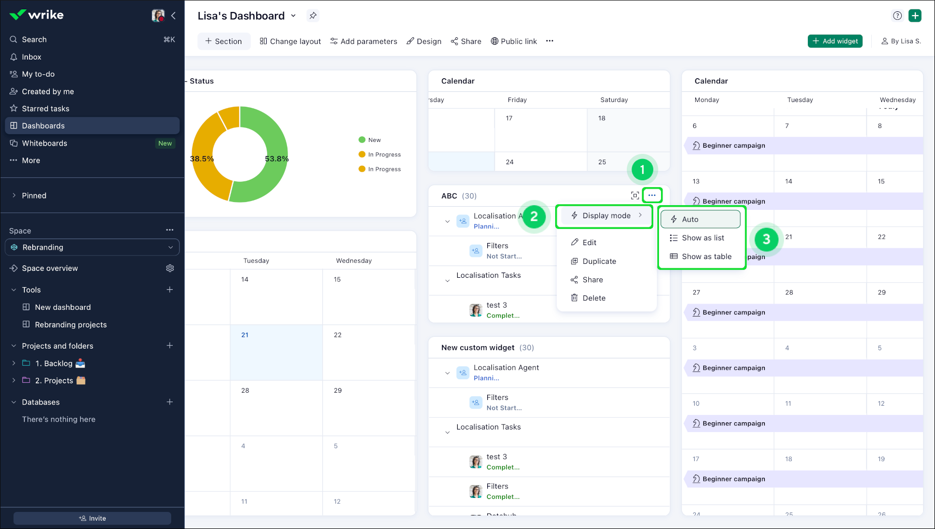Open Space overview

50,268
